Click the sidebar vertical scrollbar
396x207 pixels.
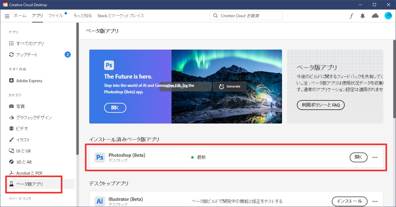click(77, 89)
